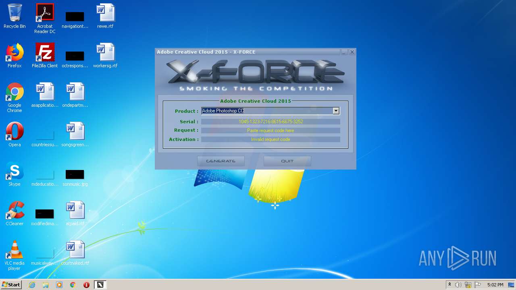Close the X-FORCE window
516x290 pixels.
point(352,52)
